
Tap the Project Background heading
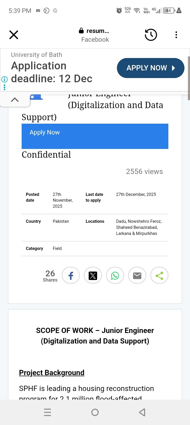pos(52,373)
